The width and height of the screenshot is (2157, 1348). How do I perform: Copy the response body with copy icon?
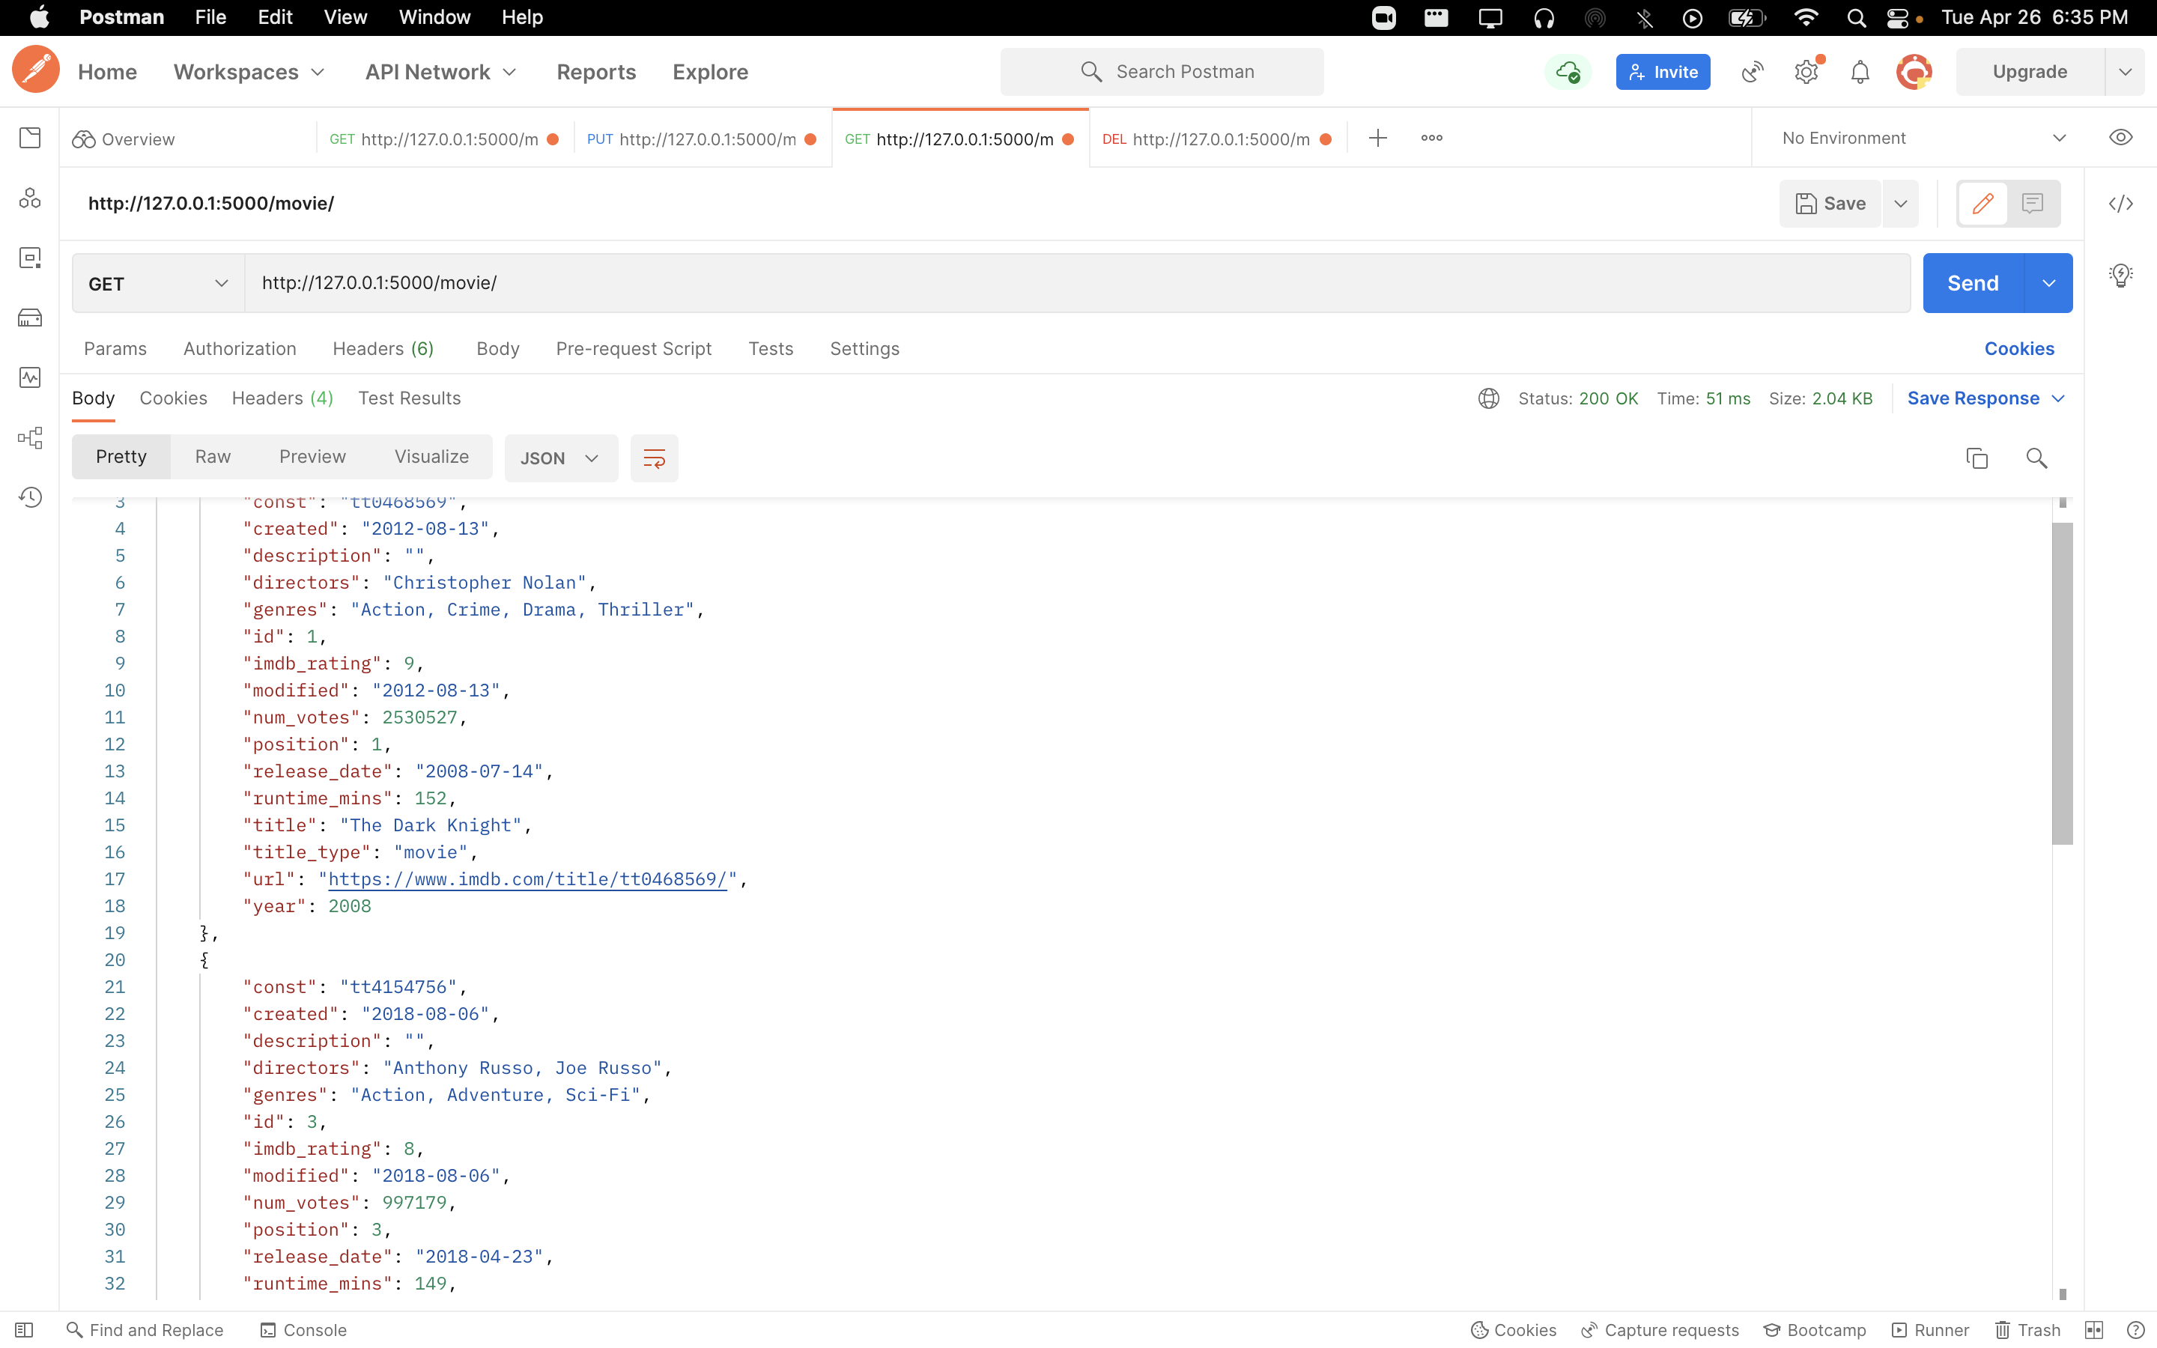(1976, 458)
